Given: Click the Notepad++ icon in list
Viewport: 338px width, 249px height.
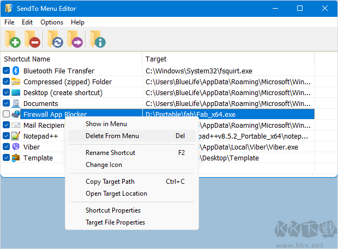Looking at the screenshot, I should [16, 136].
